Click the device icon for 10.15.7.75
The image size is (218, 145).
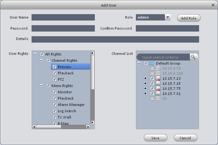(158, 88)
